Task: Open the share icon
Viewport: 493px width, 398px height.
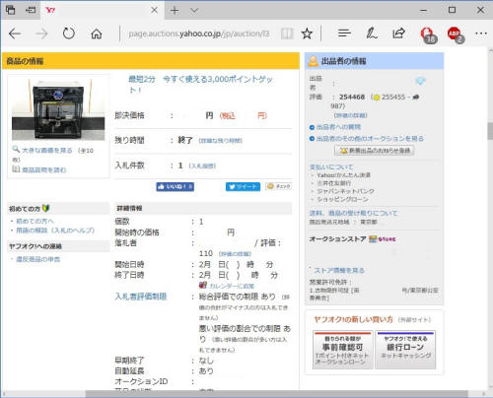Action: [x=398, y=33]
